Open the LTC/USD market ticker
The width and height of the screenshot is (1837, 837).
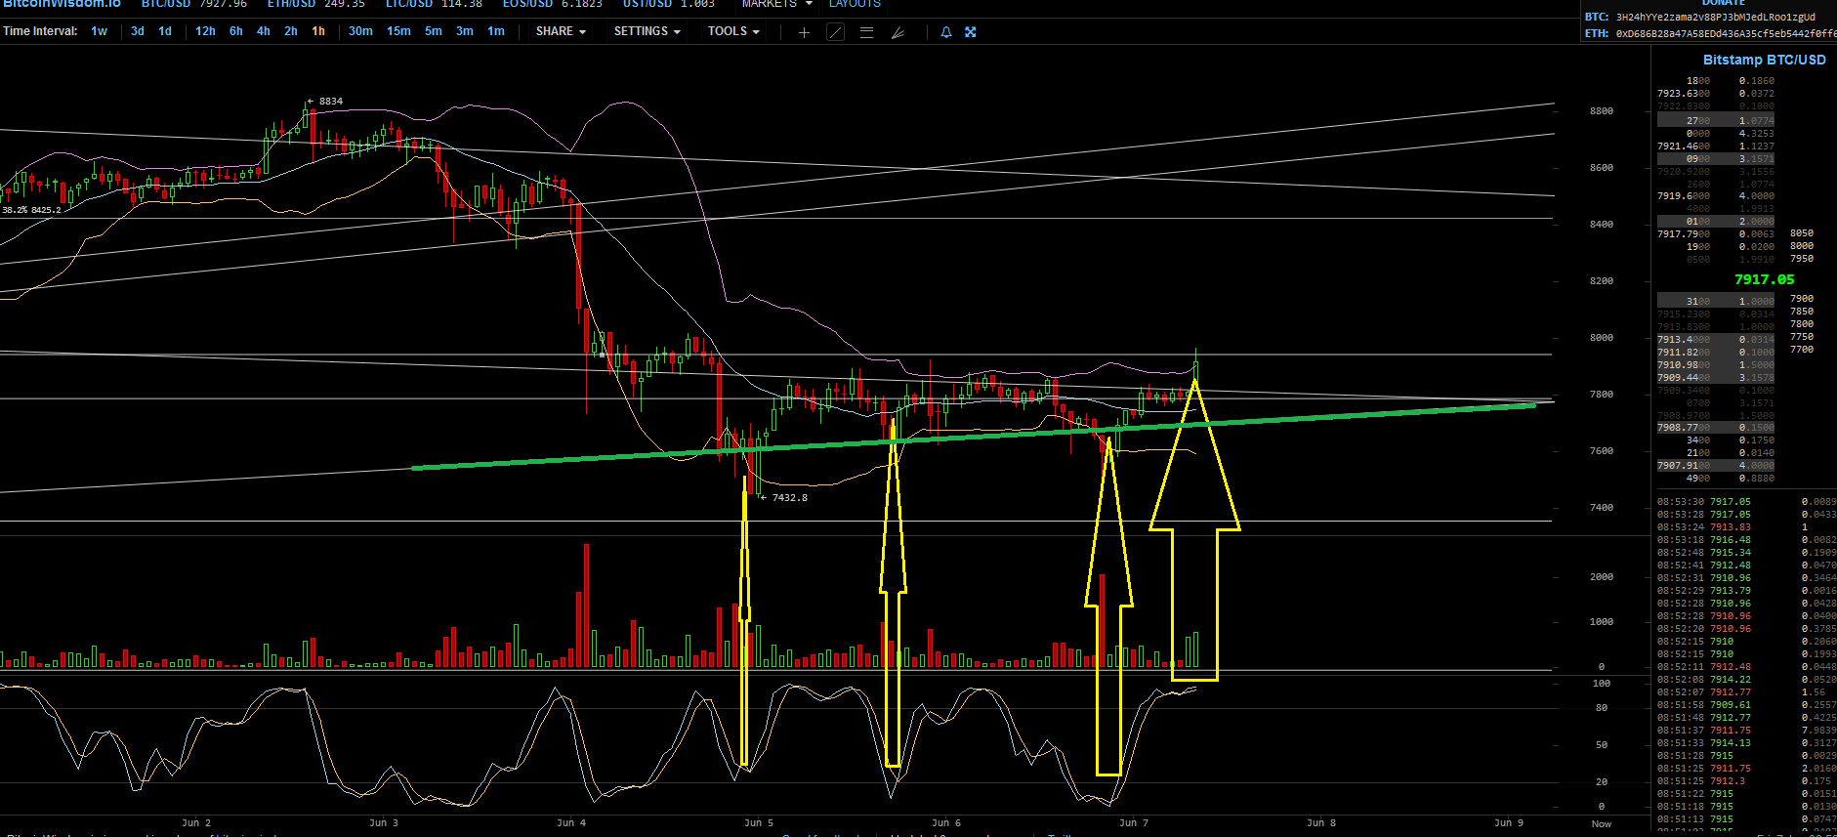434,4
